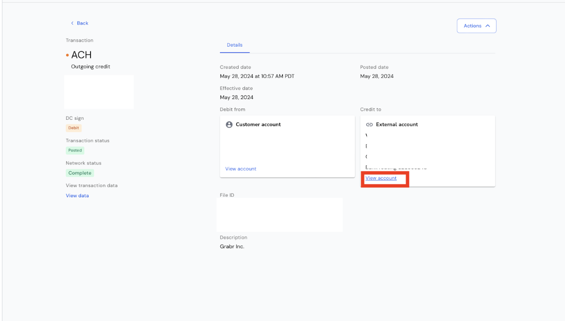565x321 pixels.
Task: Click the Posted status badge
Action: pyautogui.click(x=75, y=151)
